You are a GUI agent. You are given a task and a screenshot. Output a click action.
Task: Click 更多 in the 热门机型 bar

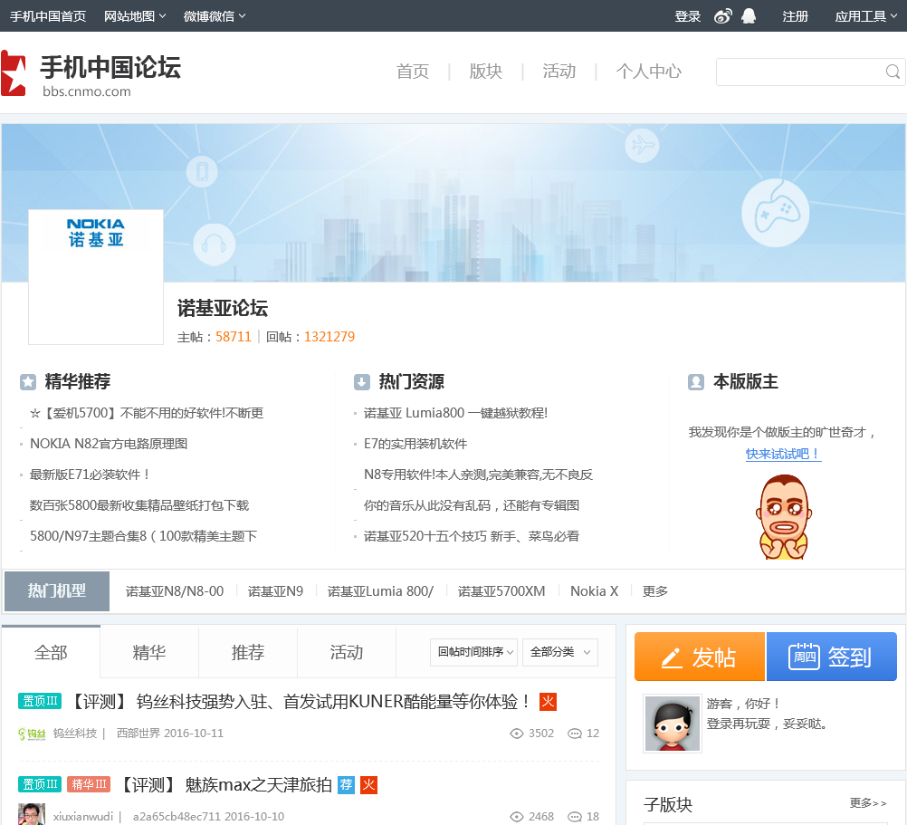(654, 591)
